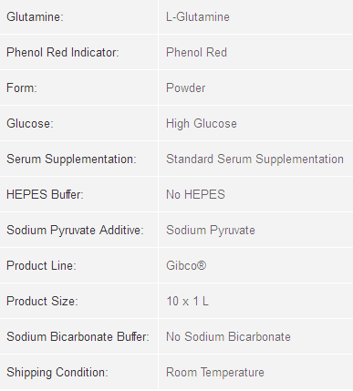The image size is (353, 391).
Task: Click the High Glucose value
Action: (x=202, y=123)
